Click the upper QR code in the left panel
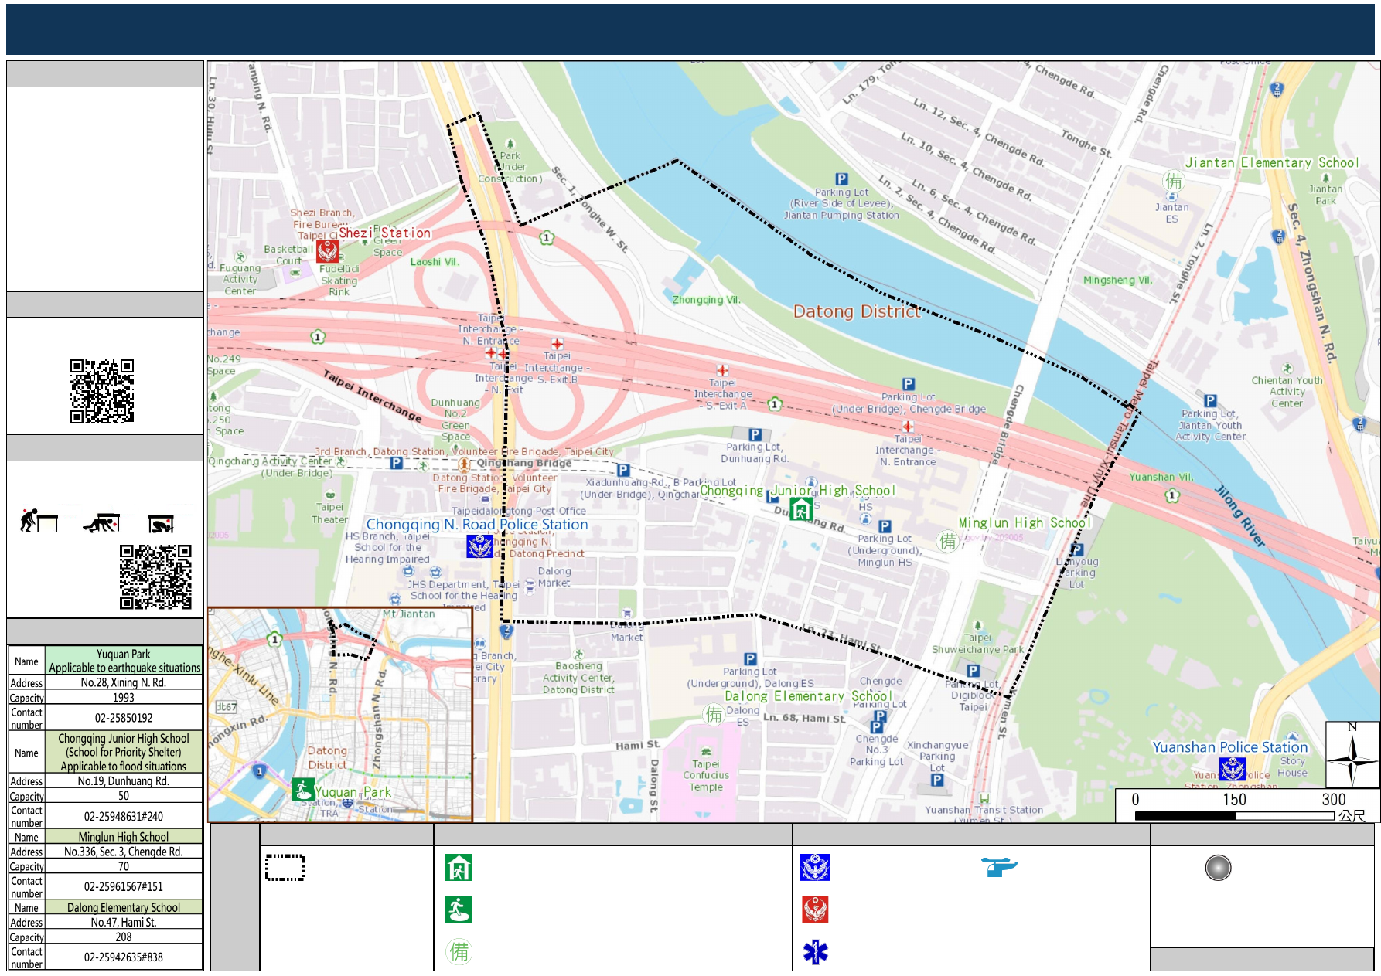1381x976 pixels. pos(102,391)
